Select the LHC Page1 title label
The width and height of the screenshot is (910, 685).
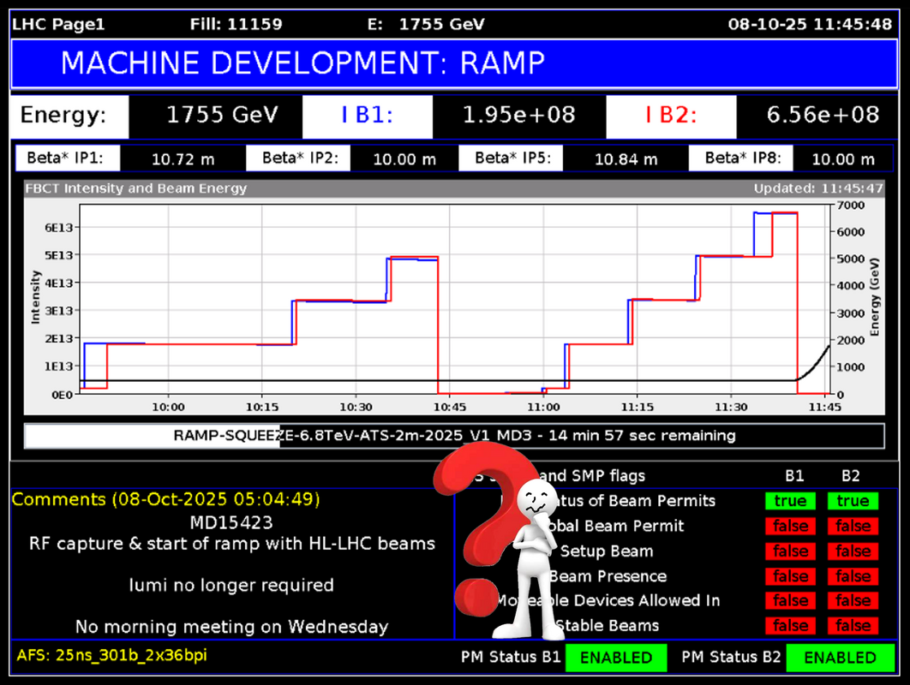(x=58, y=24)
